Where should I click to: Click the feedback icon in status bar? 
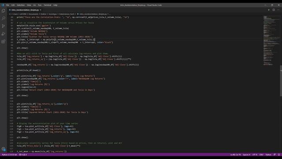tap(275, 155)
